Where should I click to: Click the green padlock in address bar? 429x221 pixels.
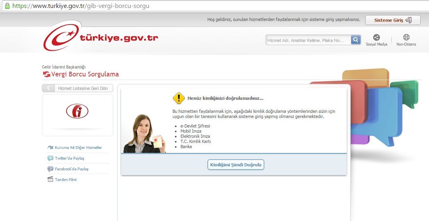pos(7,6)
